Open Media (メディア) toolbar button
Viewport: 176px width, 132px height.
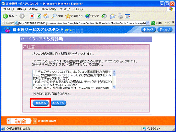tap(92, 16)
